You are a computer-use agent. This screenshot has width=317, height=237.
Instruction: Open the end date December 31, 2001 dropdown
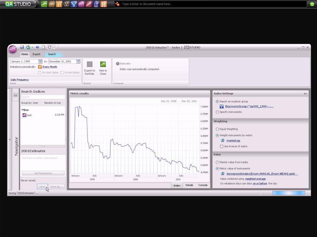click(78, 62)
